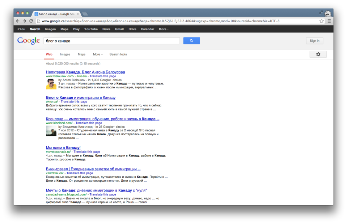The width and height of the screenshot is (347, 224).
Task: Open Владимир Кленленд author thumbnail
Action: click(51, 131)
